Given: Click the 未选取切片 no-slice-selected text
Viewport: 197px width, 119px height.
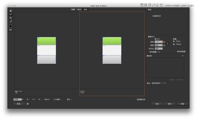Looking at the screenshot, I should 157,16.
